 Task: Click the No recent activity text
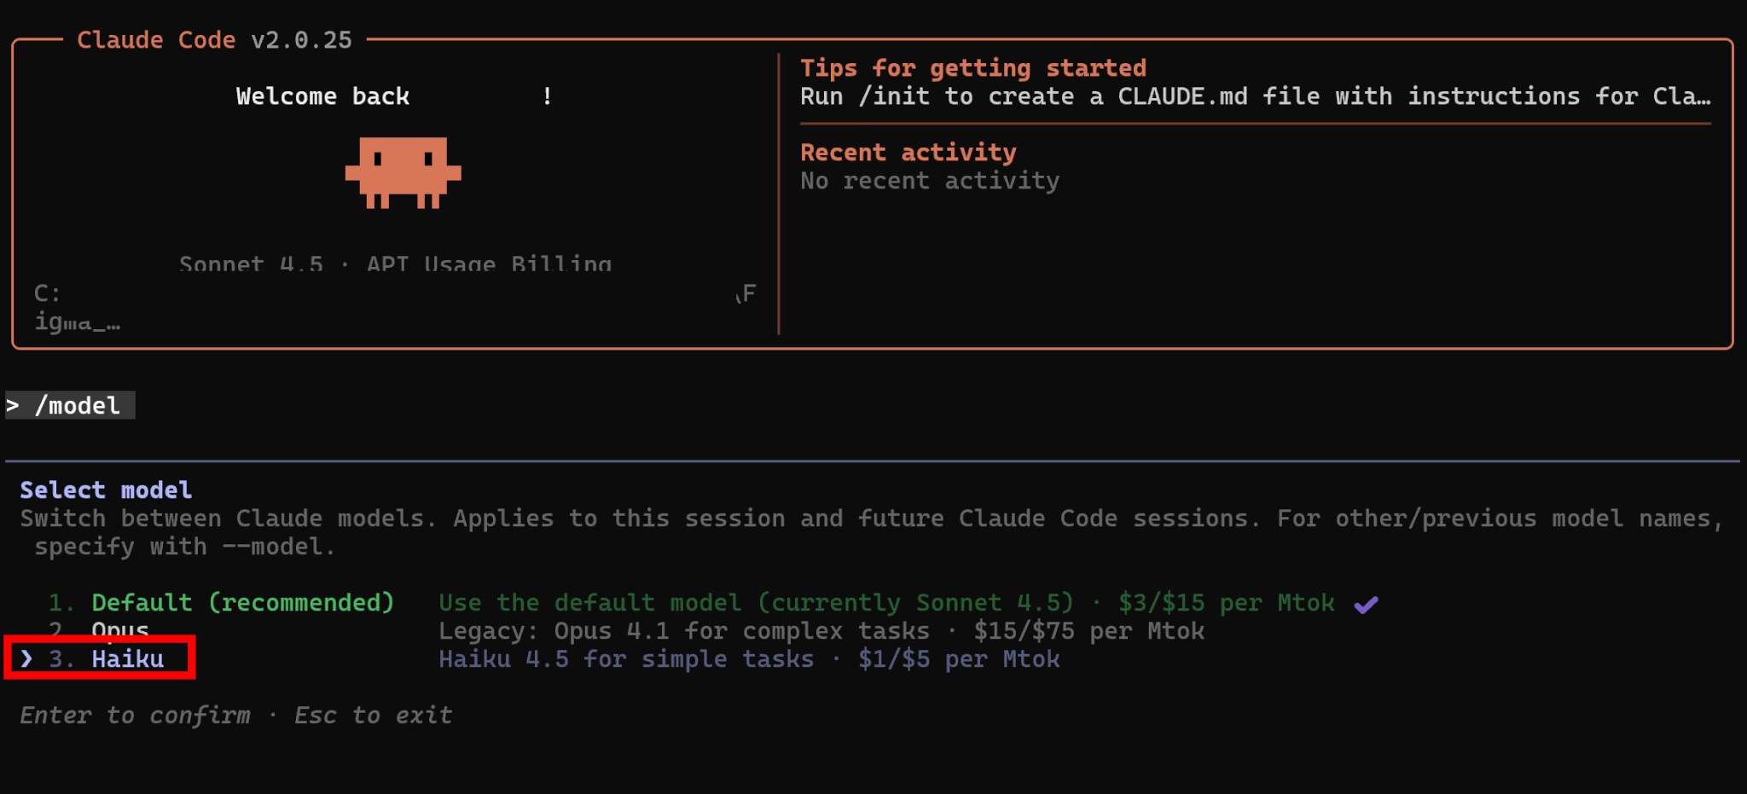coord(929,181)
